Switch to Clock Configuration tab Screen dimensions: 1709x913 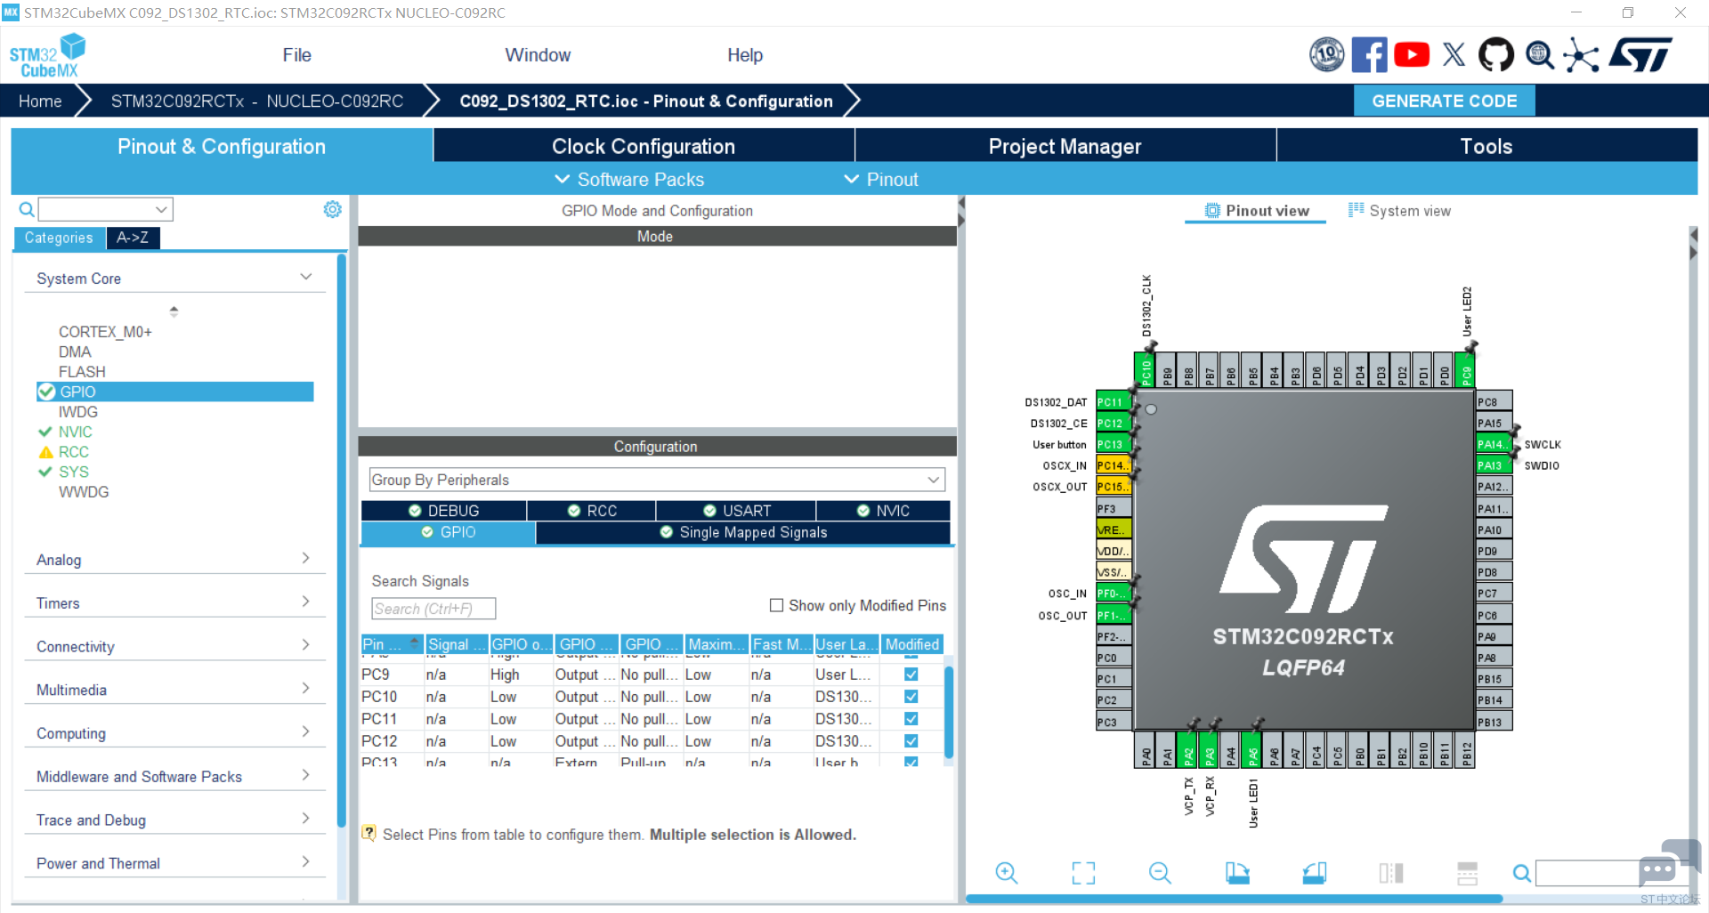click(x=644, y=146)
